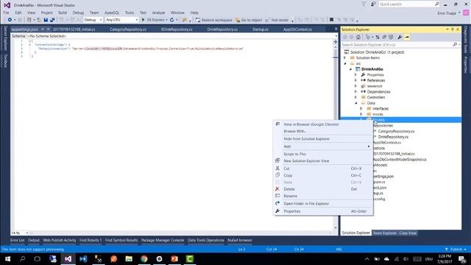Screen dimensions: 471x265
Task: Click the notifications flag icon in title bar
Action: coord(364,4)
